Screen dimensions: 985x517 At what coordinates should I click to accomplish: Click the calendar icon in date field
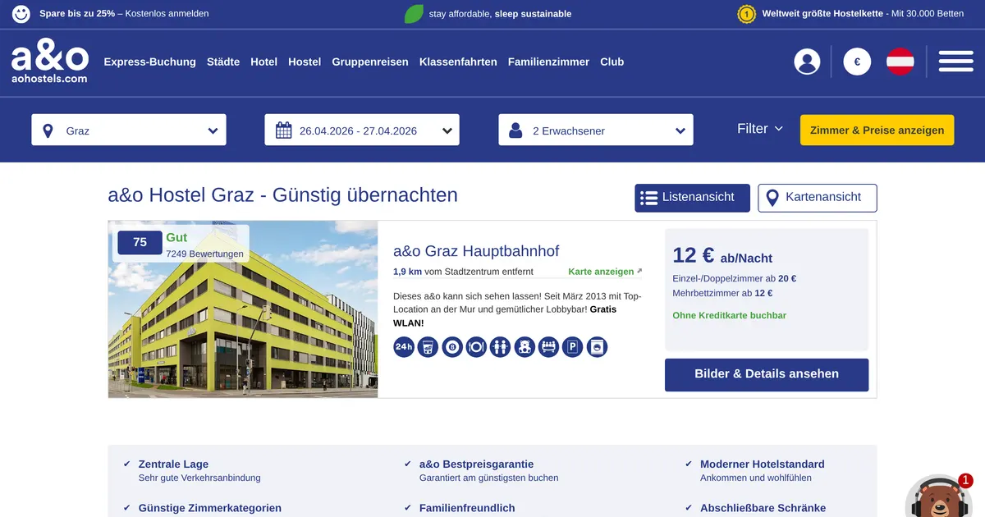pyautogui.click(x=284, y=130)
